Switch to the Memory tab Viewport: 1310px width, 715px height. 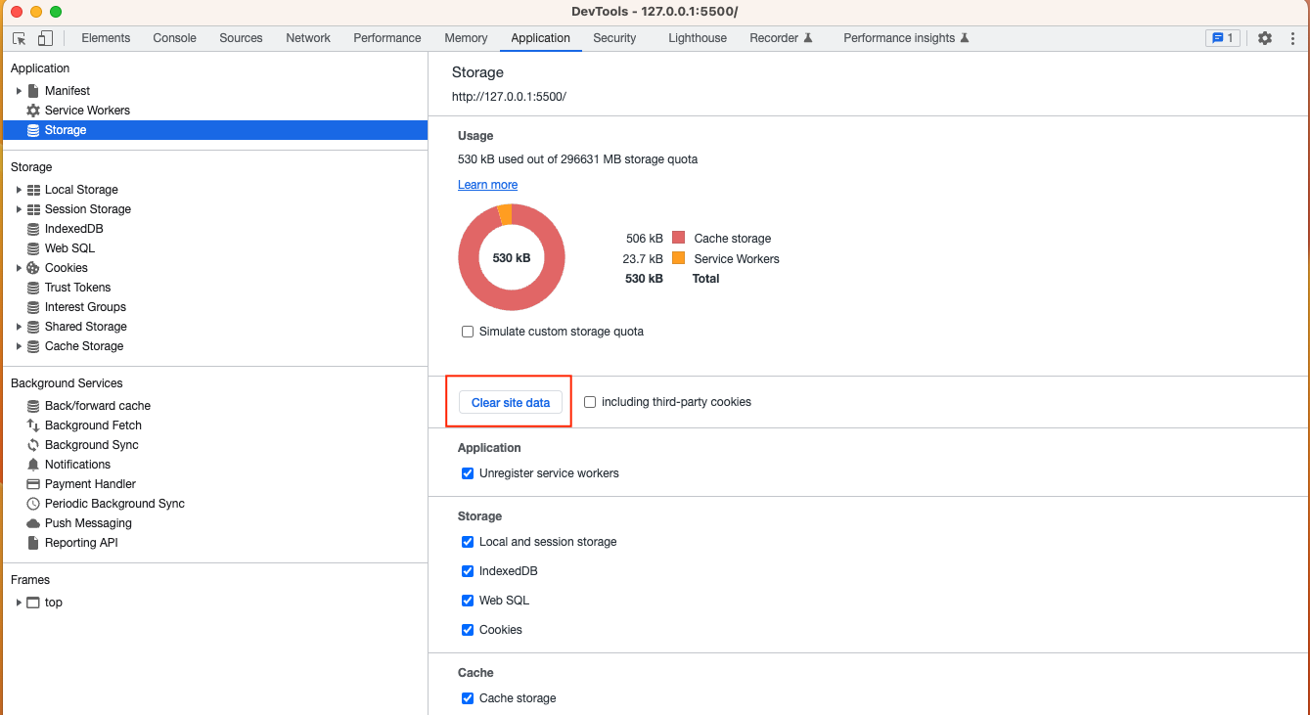(x=466, y=38)
